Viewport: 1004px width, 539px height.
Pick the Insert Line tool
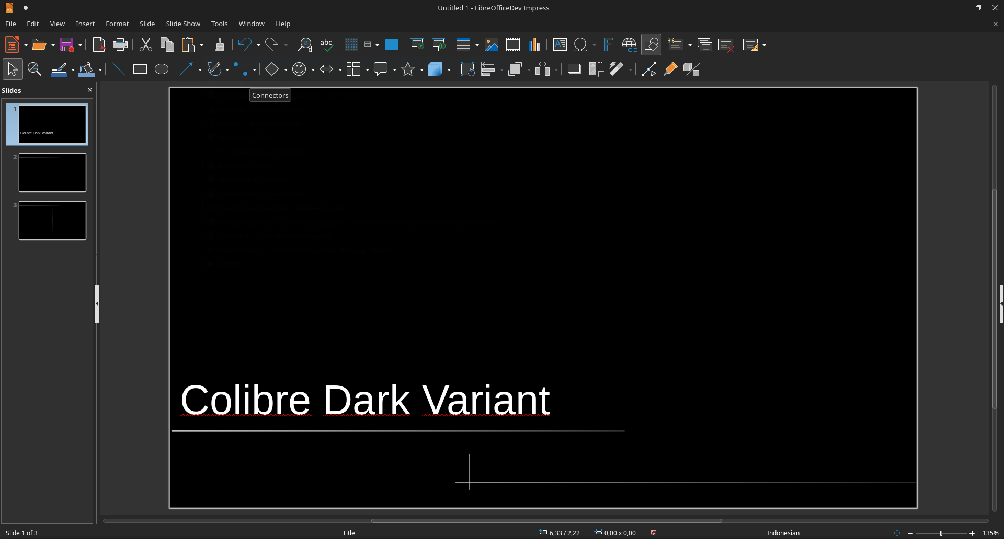[x=119, y=69]
